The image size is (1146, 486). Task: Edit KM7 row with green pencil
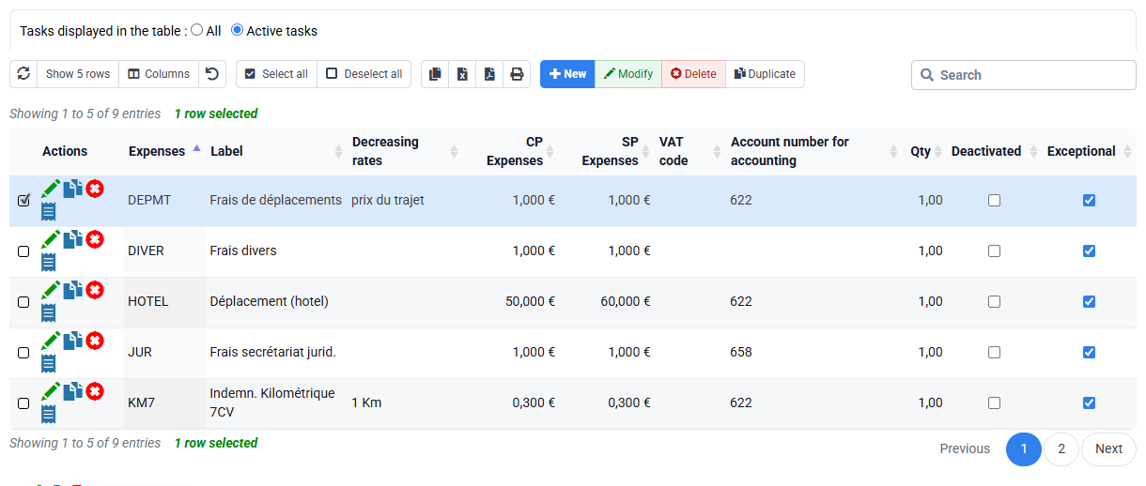51,391
